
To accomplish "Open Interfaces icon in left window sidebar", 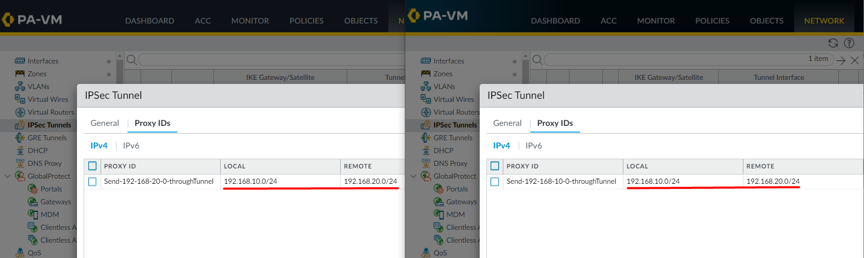I will coord(20,61).
